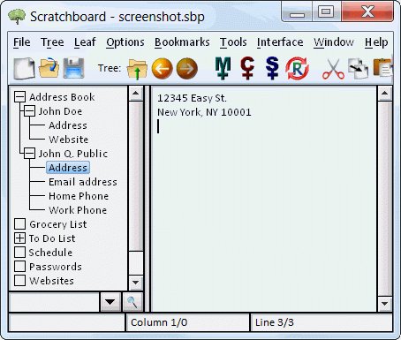Viewport: 401px width, 340px height.
Task: Click the red C symbol icon
Action: tap(247, 68)
